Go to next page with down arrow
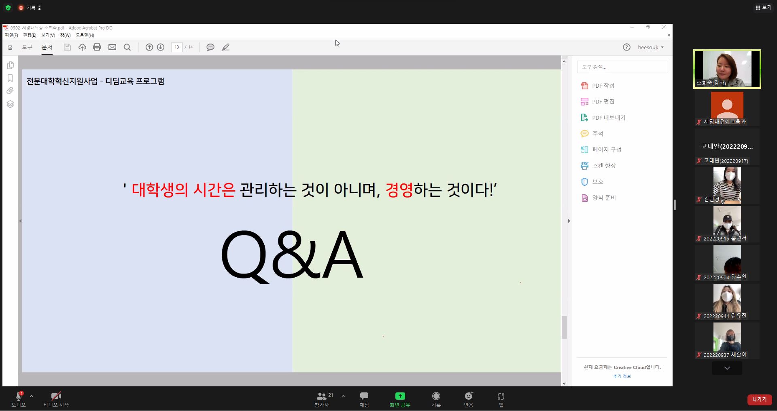777x411 pixels. [161, 47]
